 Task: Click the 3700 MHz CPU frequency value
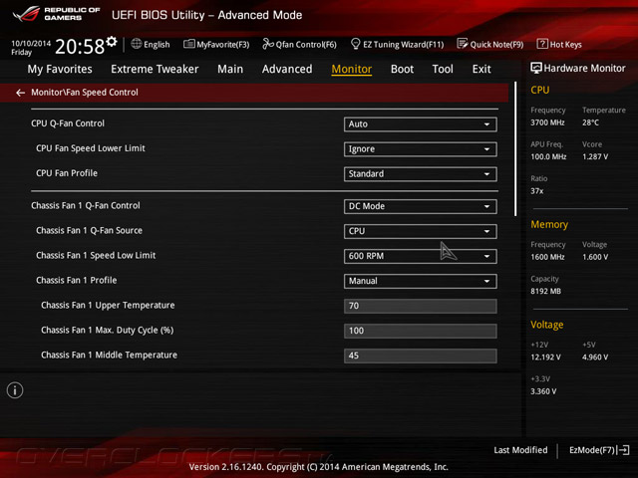547,122
